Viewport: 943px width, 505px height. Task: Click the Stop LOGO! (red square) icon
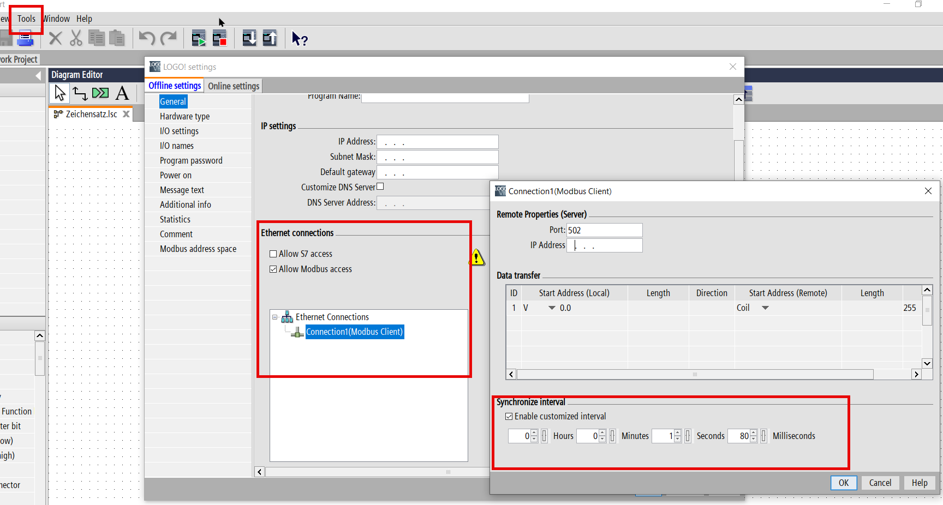click(x=219, y=39)
